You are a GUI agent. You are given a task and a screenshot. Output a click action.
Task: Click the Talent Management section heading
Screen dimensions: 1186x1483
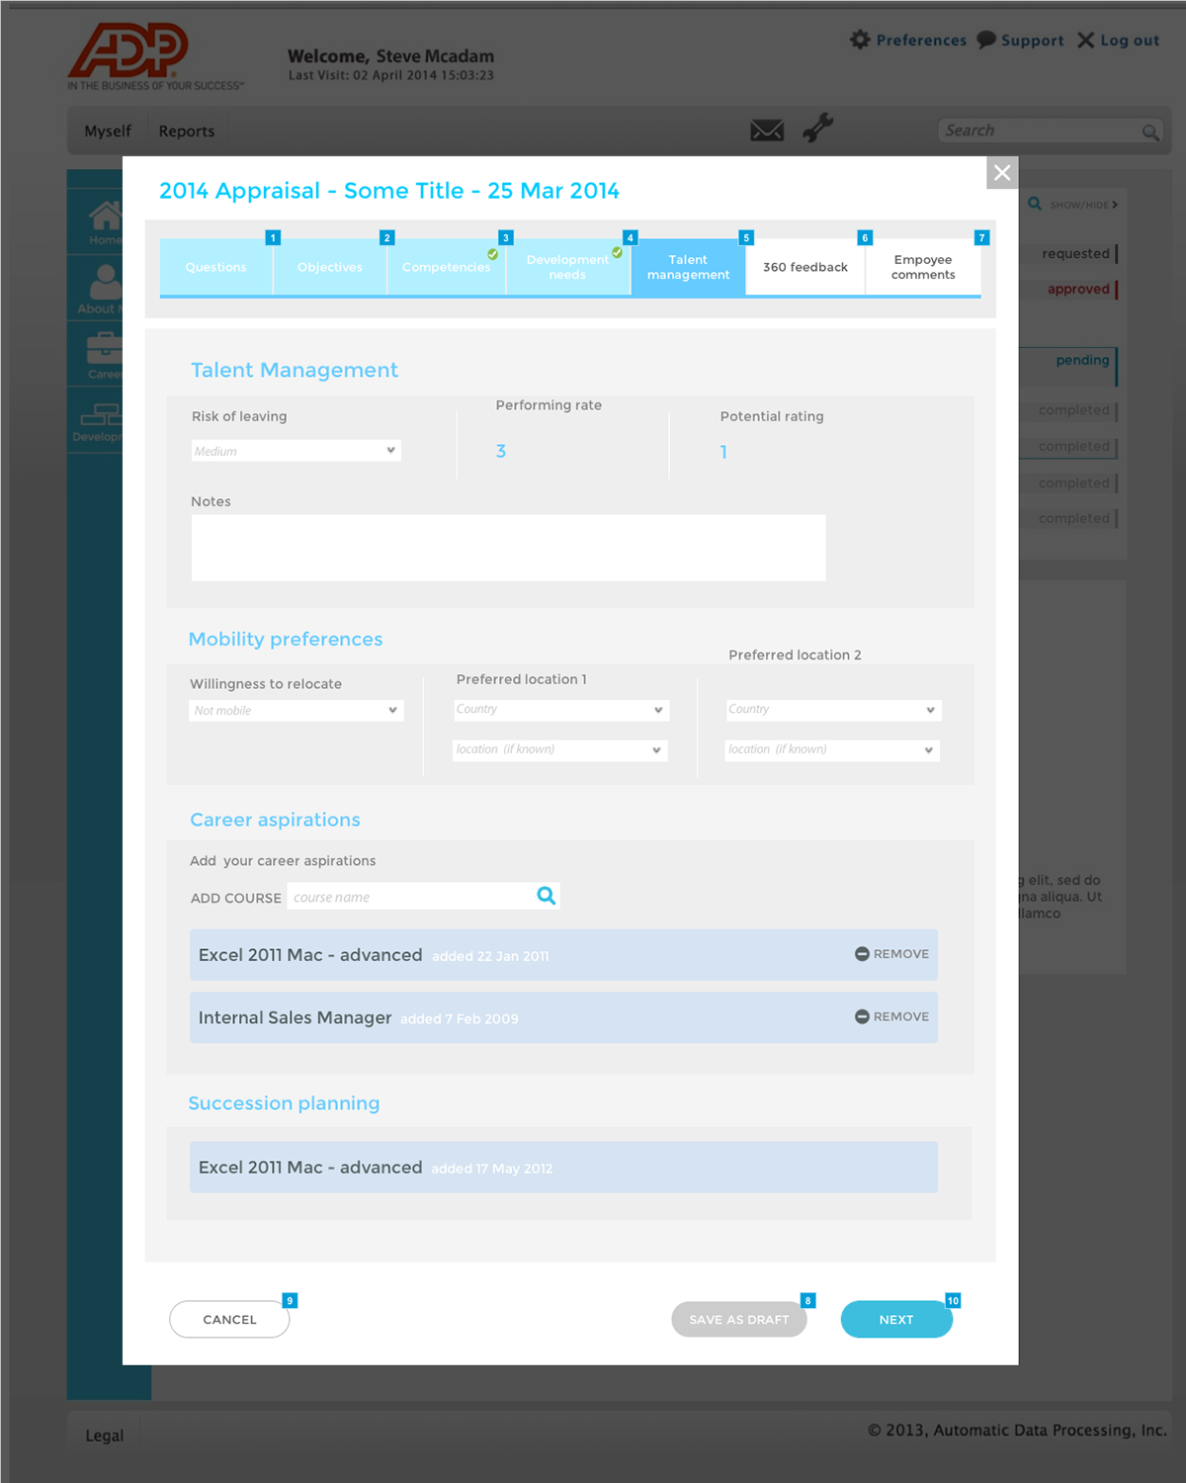tap(295, 370)
